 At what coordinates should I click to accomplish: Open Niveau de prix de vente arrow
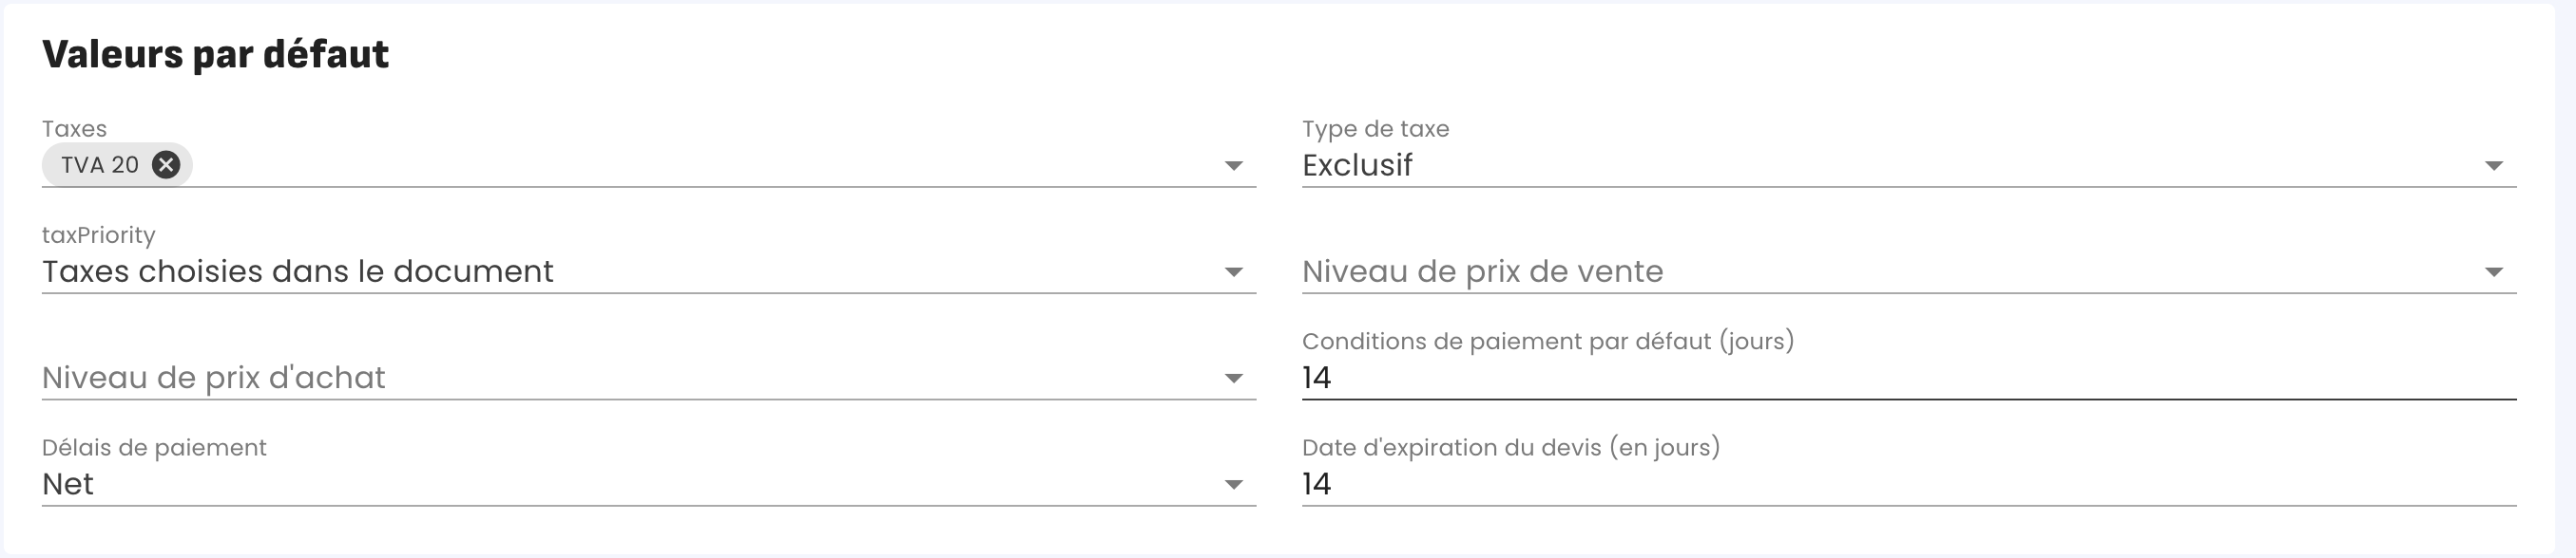click(2493, 271)
